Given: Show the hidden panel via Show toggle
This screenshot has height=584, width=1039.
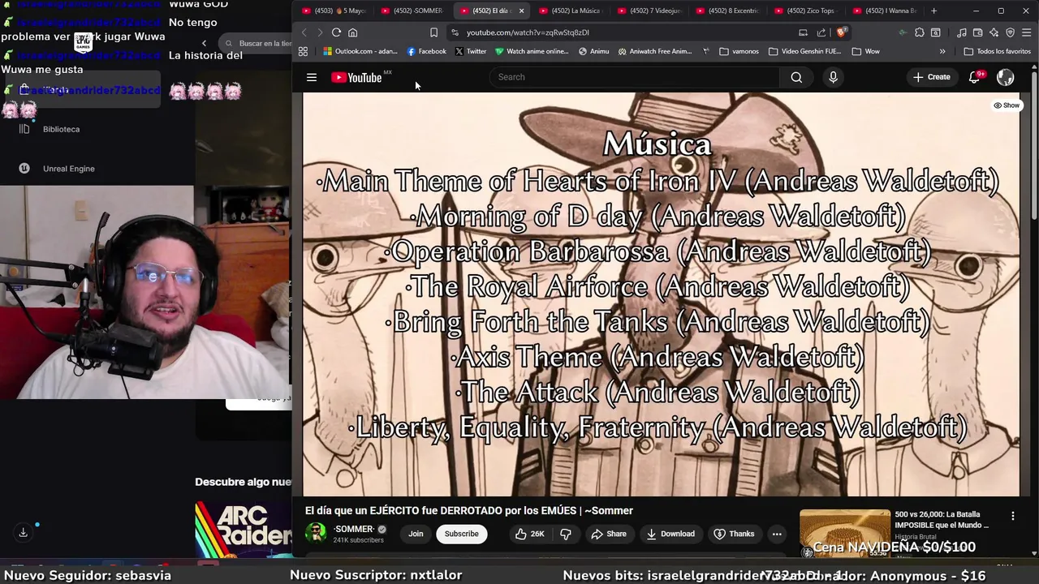Looking at the screenshot, I should (1007, 105).
